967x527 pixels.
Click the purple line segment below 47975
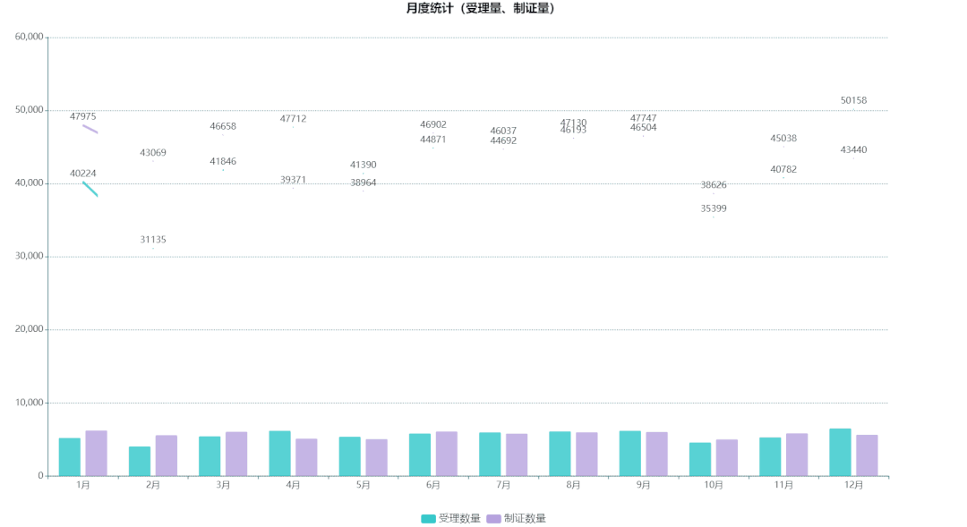point(90,129)
